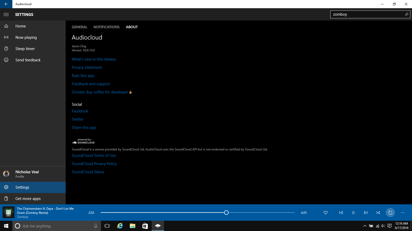The image size is (412, 231).
Task: Toggle repeat playback
Action: tap(390, 213)
